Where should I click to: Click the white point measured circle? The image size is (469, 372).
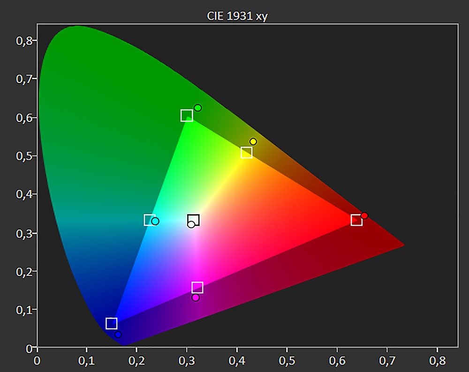coord(191,224)
